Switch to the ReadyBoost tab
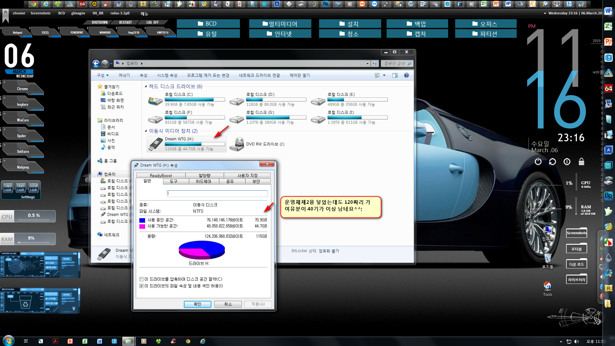 click(161, 176)
